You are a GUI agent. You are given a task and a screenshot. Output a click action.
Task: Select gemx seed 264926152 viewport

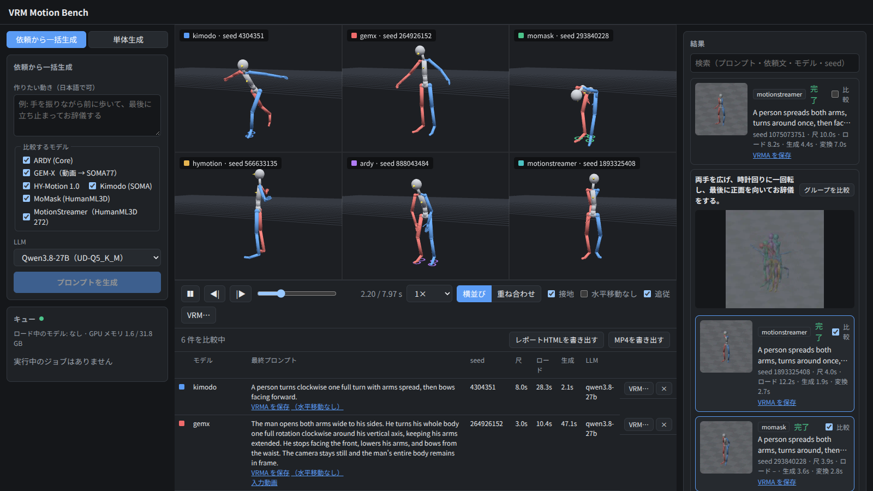pyautogui.click(x=426, y=88)
